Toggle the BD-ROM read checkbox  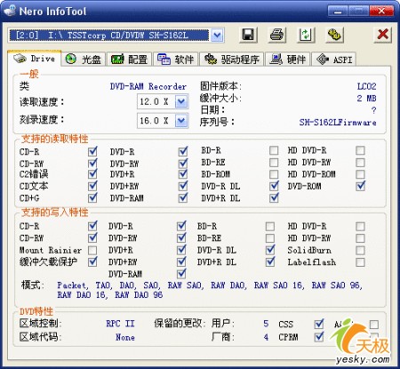[x=274, y=174]
